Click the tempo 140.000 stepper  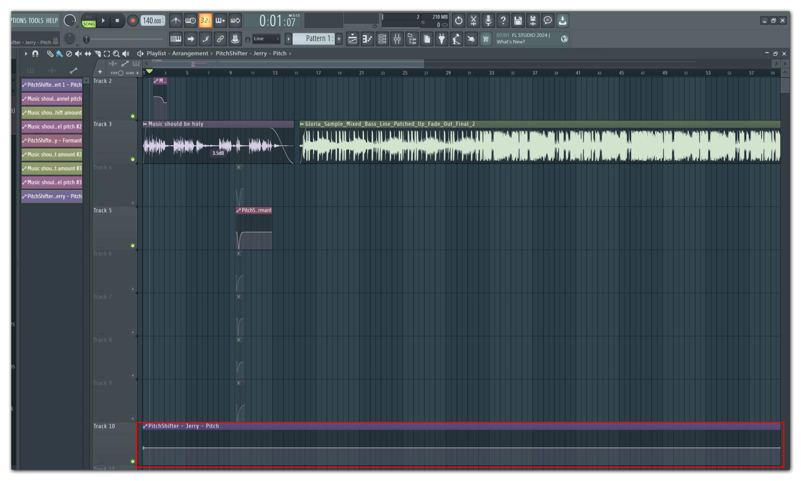click(163, 20)
